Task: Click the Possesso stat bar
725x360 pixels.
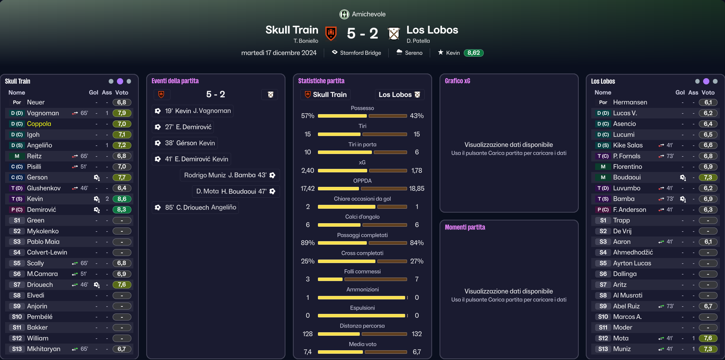Action: pyautogui.click(x=362, y=116)
